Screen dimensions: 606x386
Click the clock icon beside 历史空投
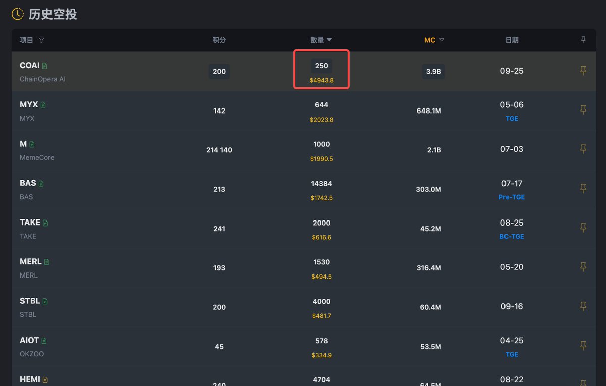(18, 14)
